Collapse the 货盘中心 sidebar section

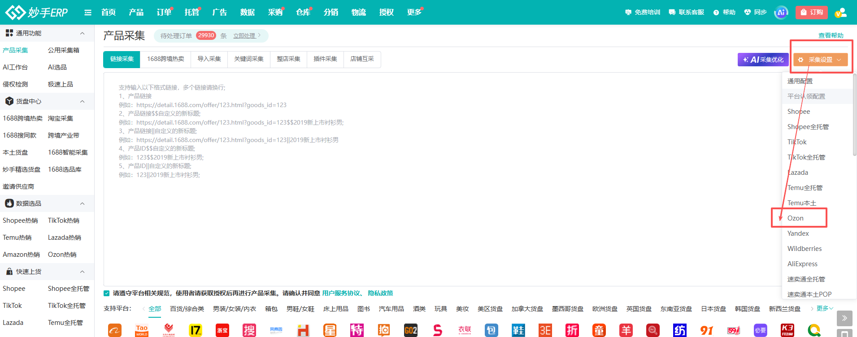click(x=82, y=101)
